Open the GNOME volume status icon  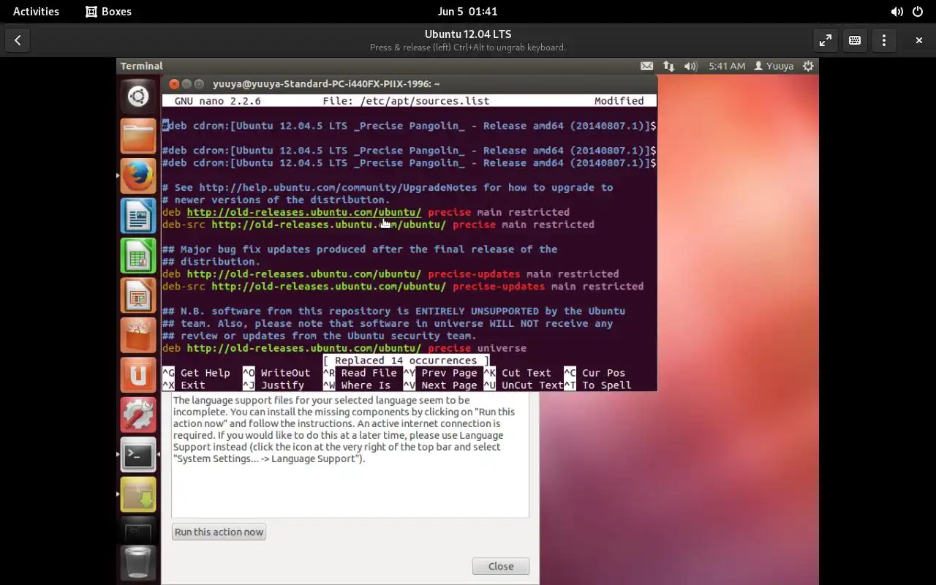coord(897,12)
